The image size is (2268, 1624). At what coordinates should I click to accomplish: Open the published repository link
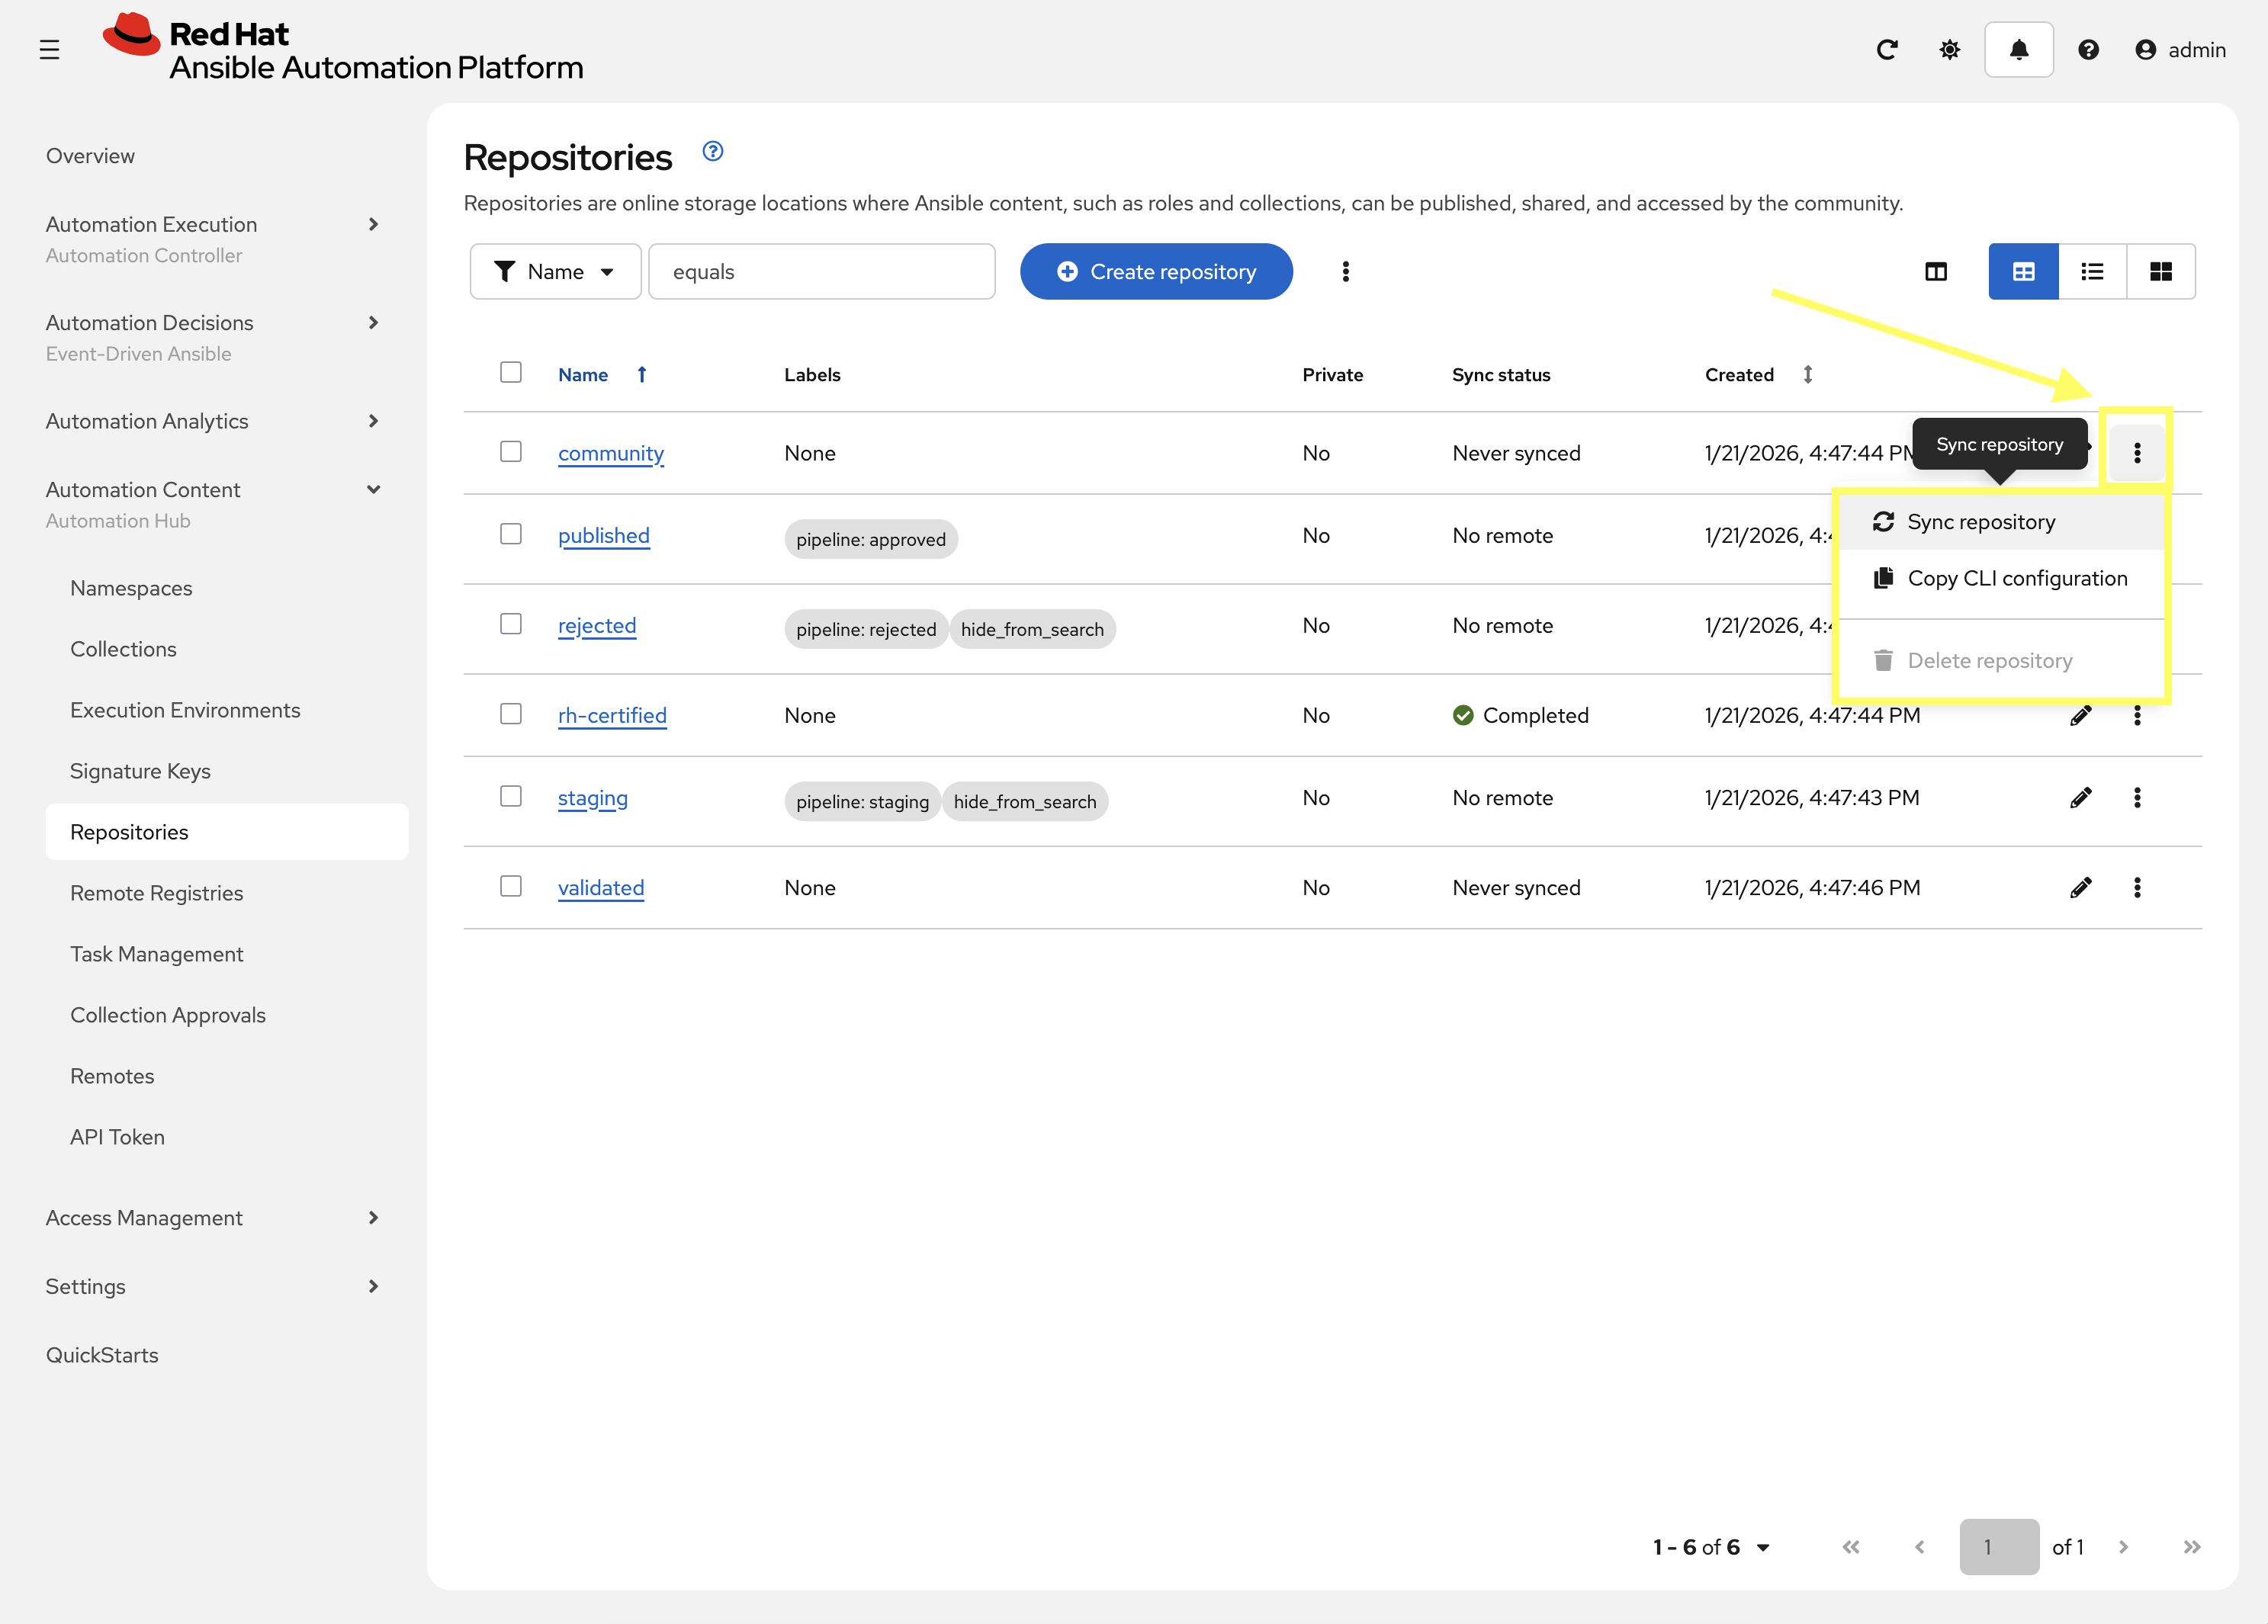603,535
